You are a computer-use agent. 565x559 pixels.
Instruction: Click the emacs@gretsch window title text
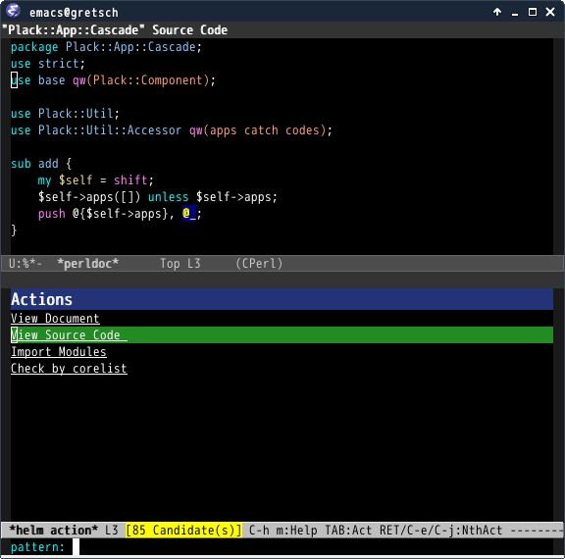click(x=74, y=13)
